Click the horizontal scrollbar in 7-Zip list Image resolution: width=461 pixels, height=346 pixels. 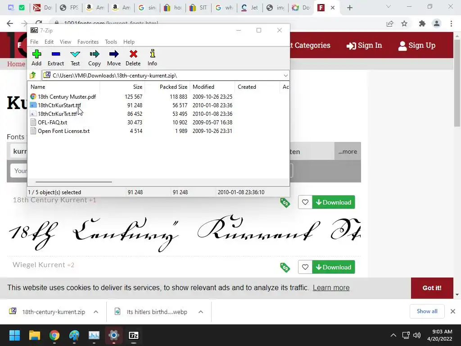(73, 182)
